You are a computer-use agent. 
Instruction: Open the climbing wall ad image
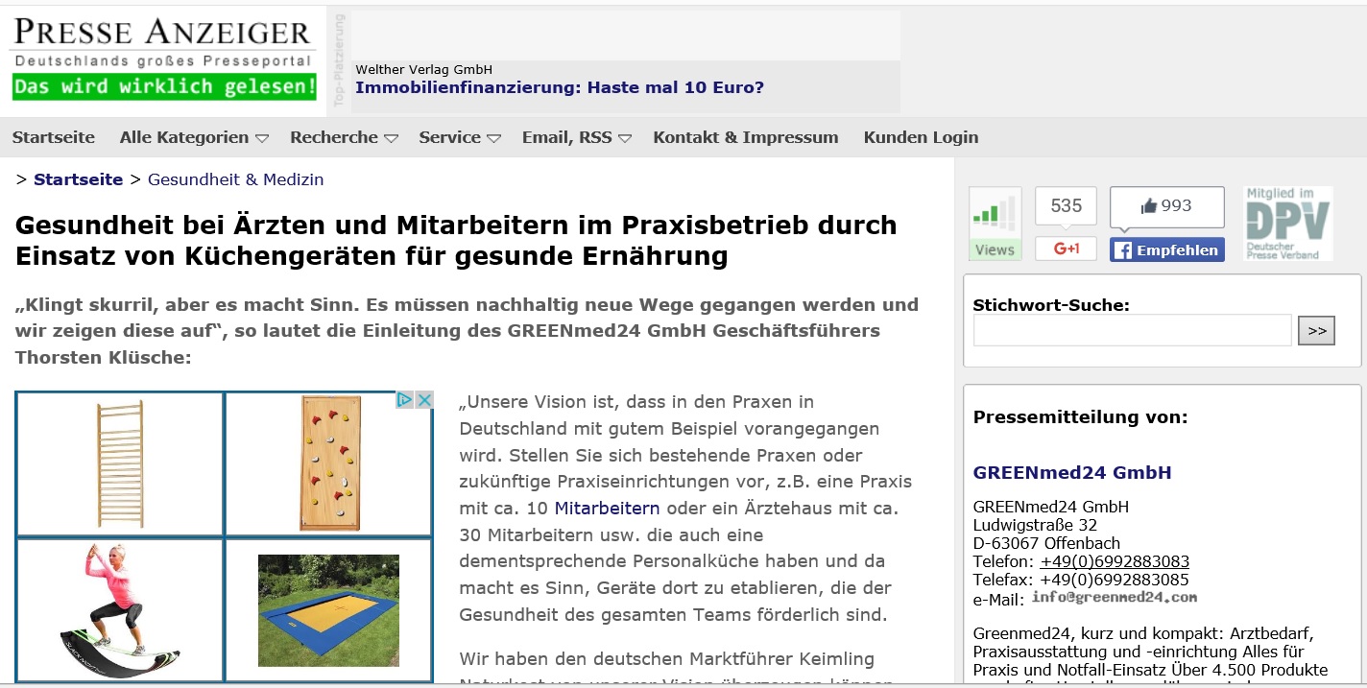[329, 463]
